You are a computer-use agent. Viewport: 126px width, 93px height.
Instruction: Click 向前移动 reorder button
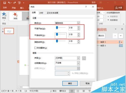113,17
